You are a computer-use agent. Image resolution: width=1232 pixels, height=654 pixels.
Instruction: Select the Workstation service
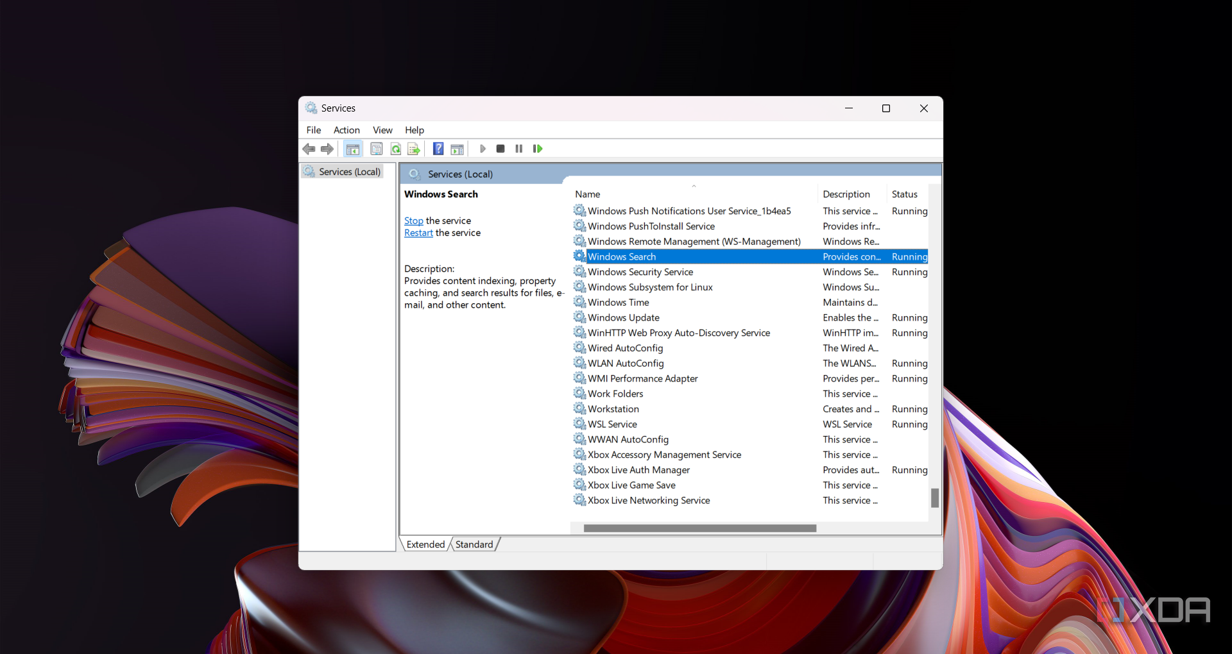pos(613,409)
